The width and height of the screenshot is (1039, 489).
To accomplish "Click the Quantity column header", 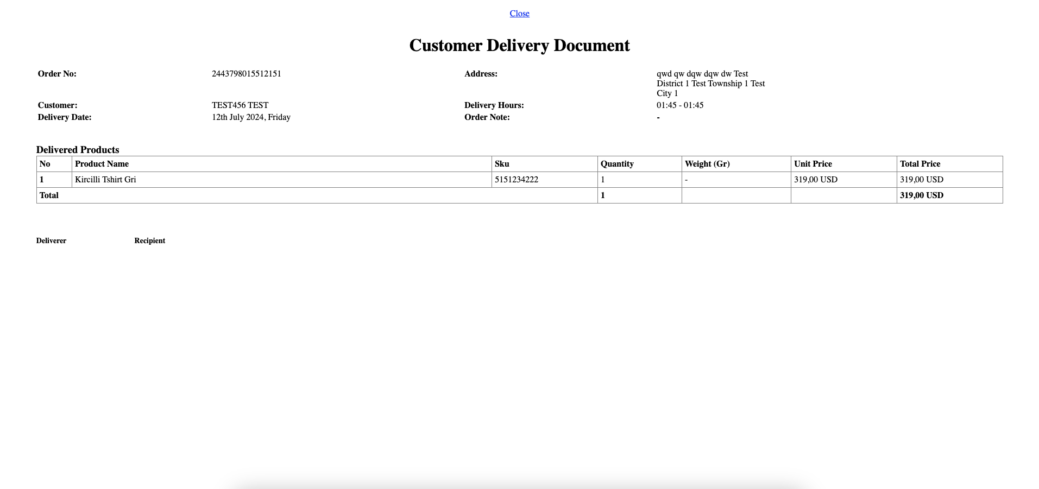I will [x=617, y=164].
